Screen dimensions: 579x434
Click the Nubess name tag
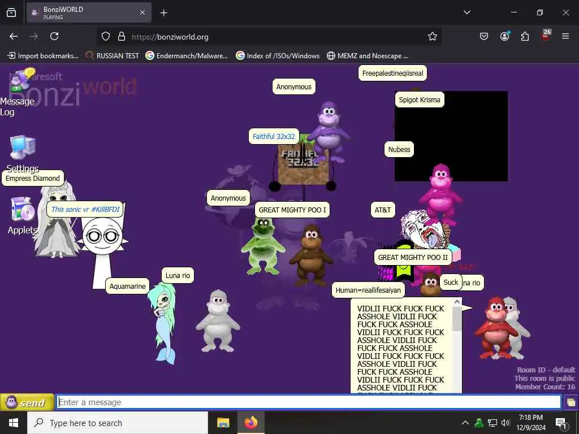(x=399, y=149)
